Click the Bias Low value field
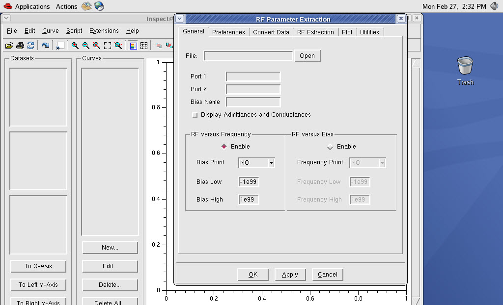 click(x=249, y=181)
